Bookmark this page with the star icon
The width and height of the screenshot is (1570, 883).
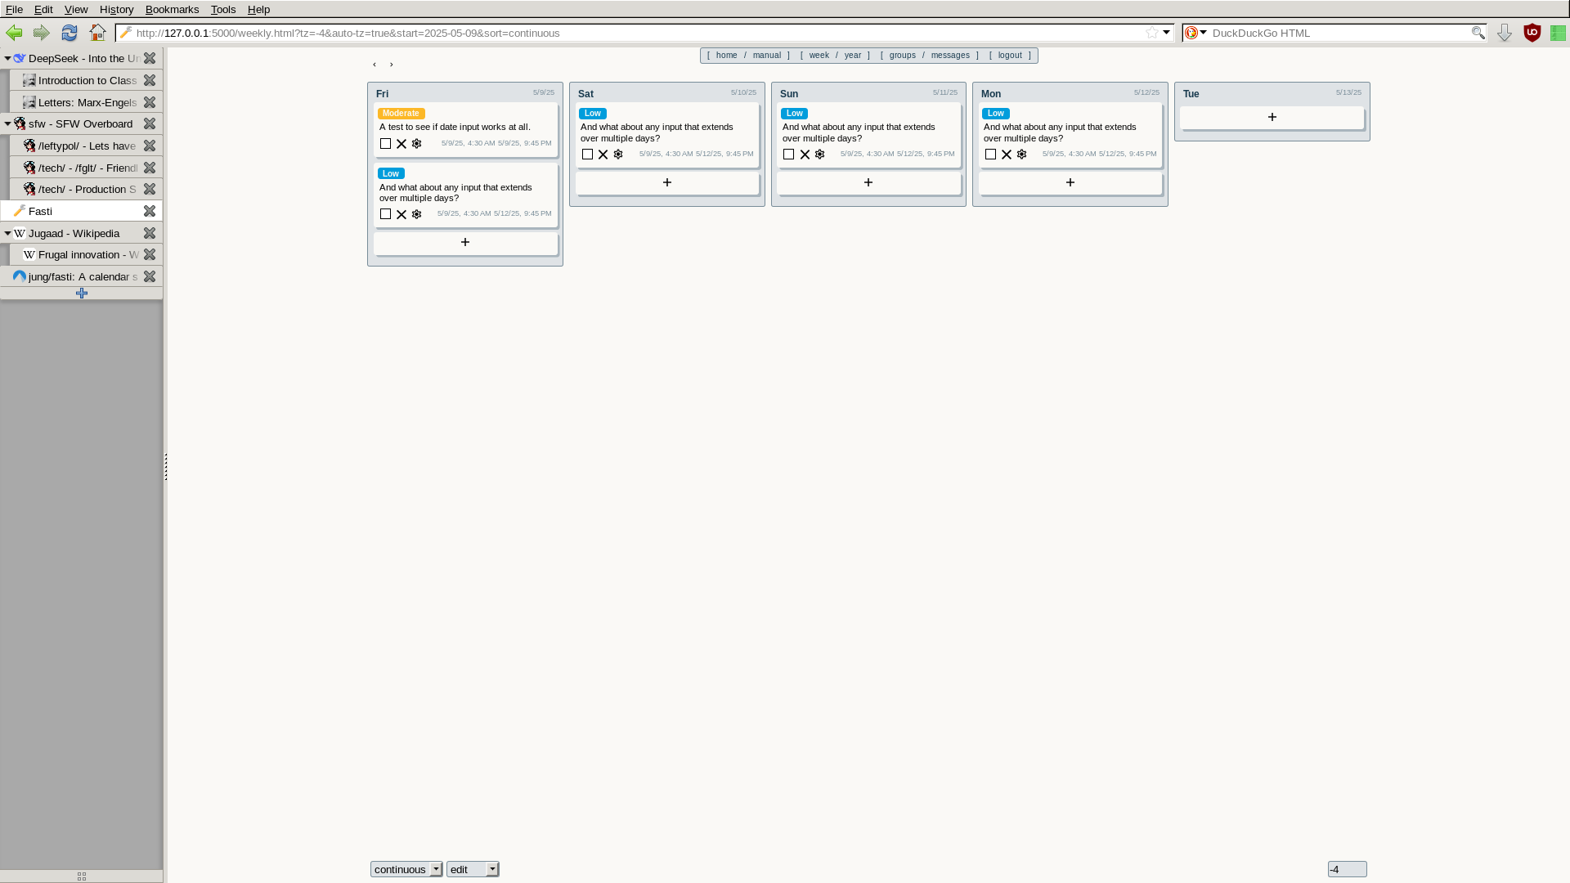point(1152,33)
